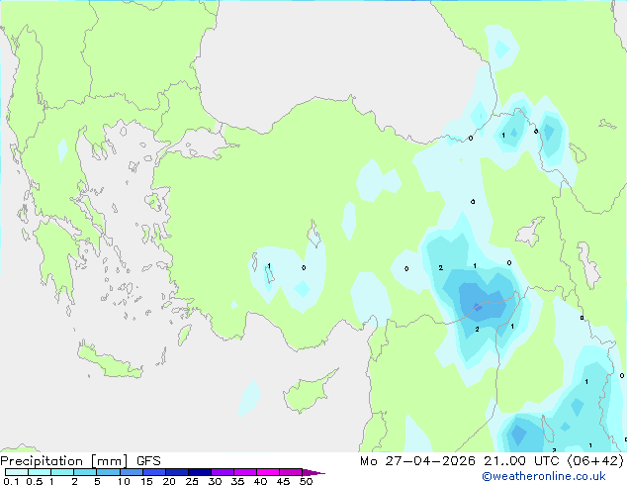Click the 45–50 mm legend swatch

pyautogui.click(x=291, y=472)
